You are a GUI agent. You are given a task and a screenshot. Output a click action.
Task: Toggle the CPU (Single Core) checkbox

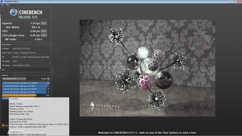[49, 35]
